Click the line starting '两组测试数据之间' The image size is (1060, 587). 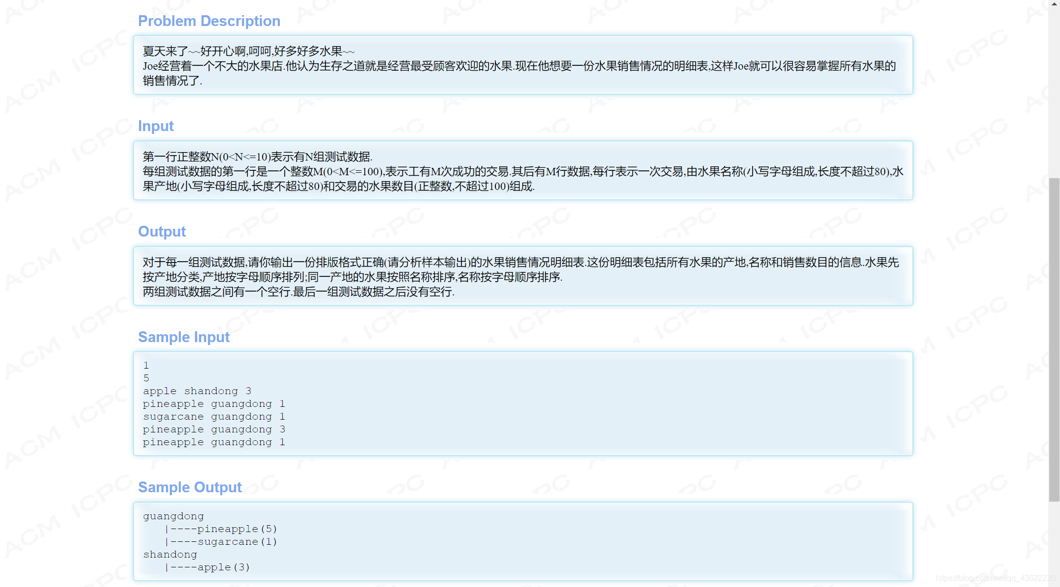coord(299,292)
